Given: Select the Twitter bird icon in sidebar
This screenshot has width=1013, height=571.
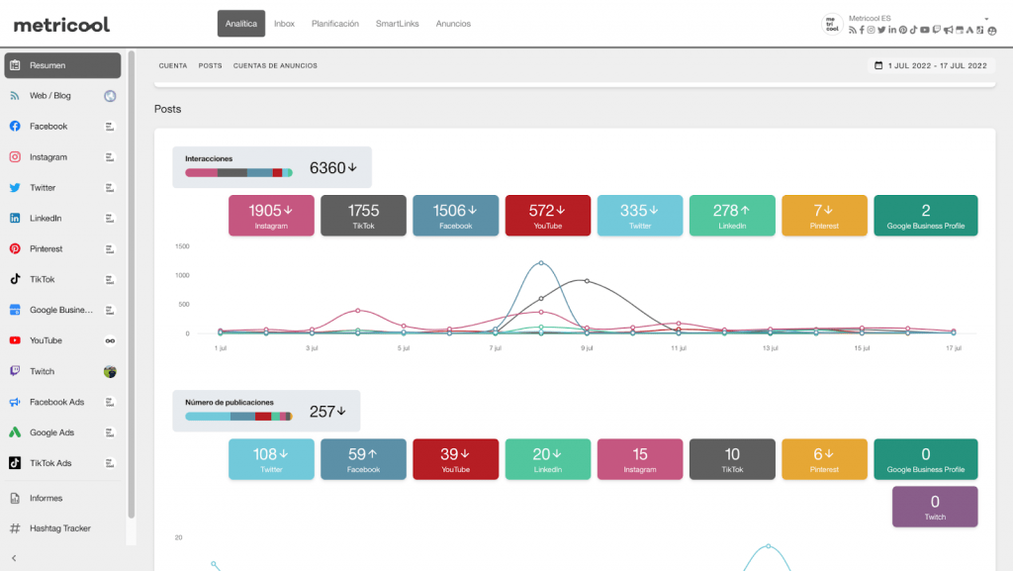Looking at the screenshot, I should point(15,187).
